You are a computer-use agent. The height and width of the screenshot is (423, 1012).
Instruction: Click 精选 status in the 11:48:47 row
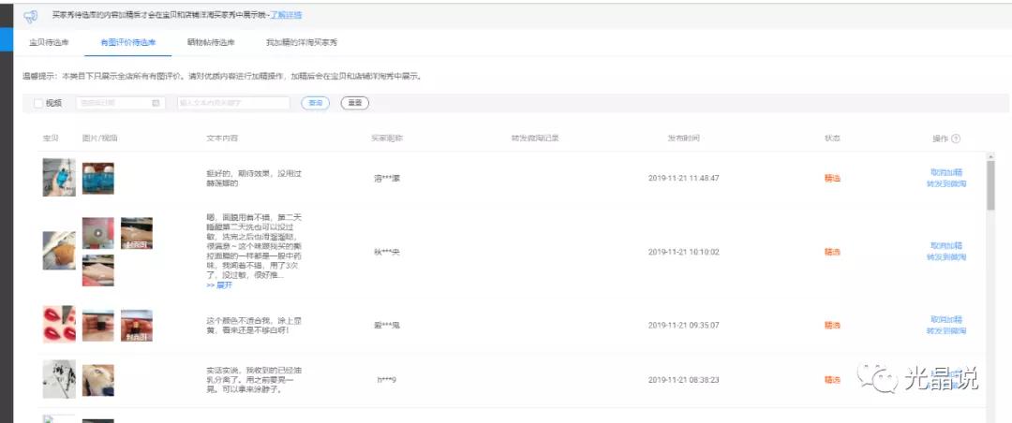click(x=832, y=178)
